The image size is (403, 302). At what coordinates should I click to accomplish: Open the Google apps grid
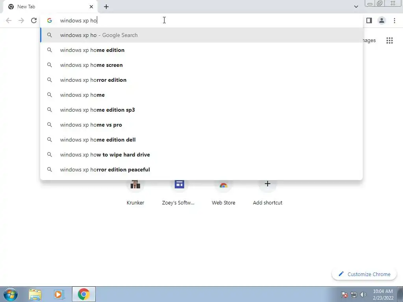pos(390,41)
